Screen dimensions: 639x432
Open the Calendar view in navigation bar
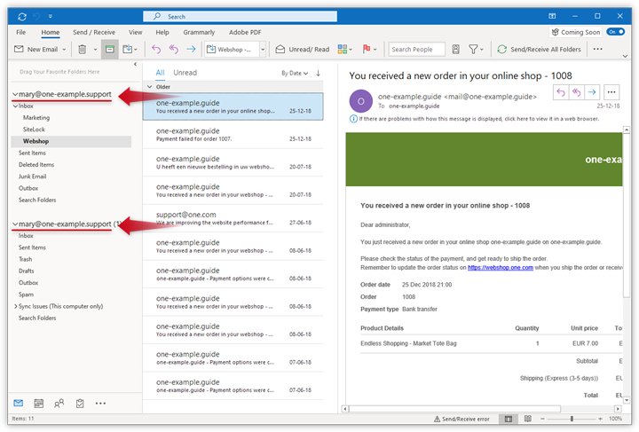point(37,403)
